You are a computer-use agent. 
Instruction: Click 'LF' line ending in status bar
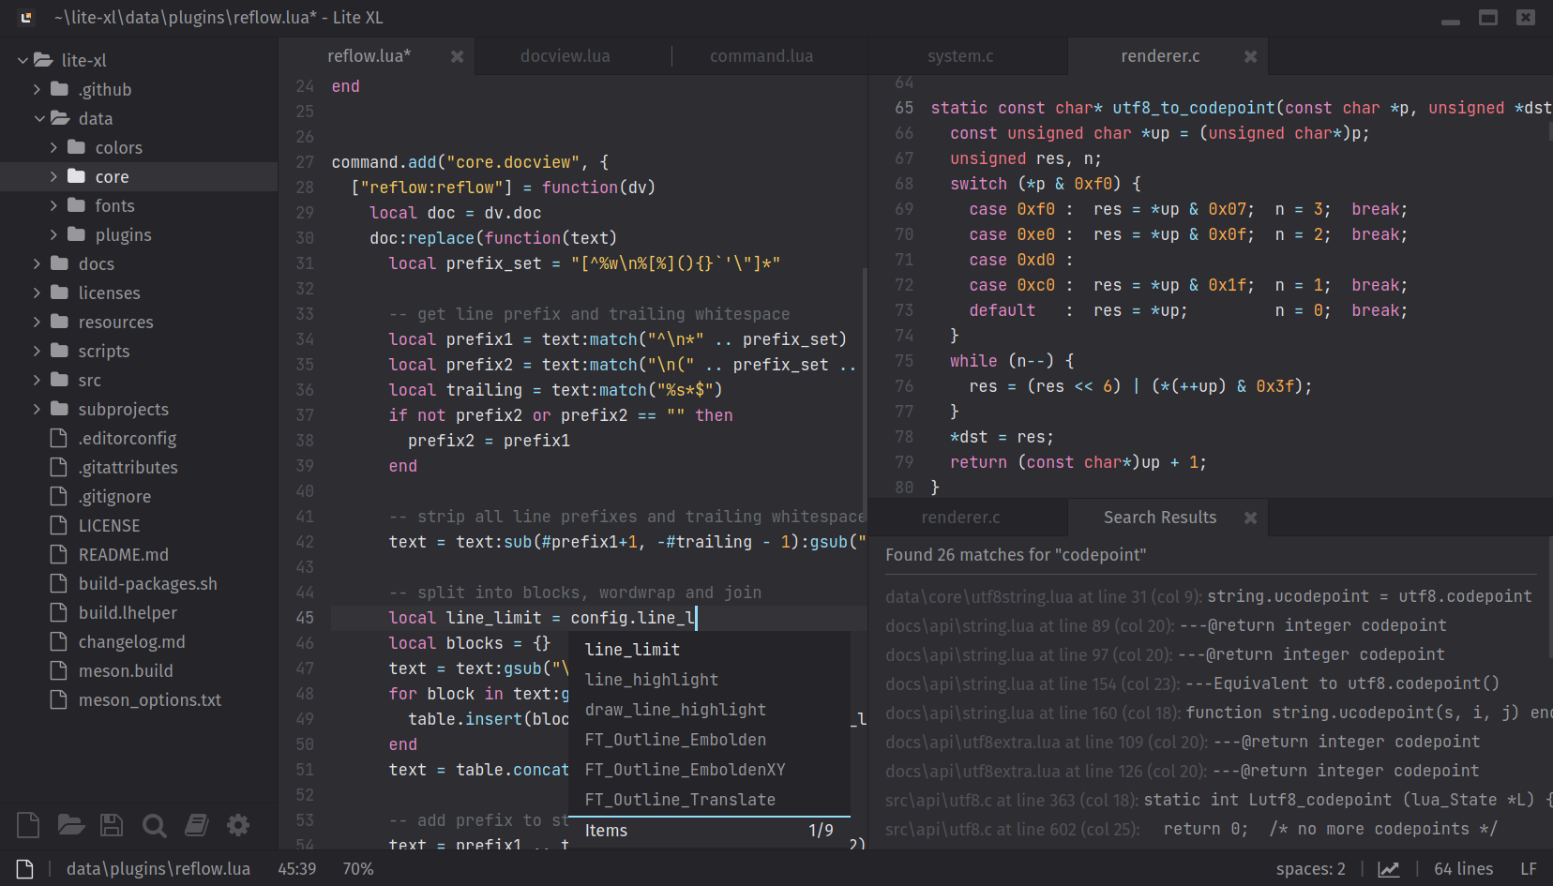1529,869
